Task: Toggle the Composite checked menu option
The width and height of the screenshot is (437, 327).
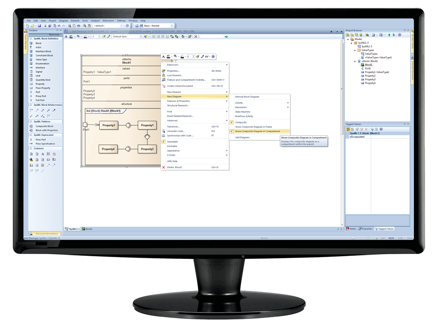Action: click(x=232, y=122)
